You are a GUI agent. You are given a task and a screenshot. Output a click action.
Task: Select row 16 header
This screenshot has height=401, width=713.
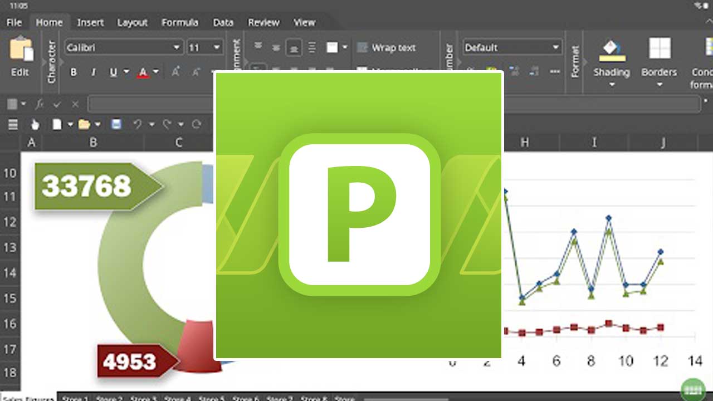pyautogui.click(x=10, y=324)
